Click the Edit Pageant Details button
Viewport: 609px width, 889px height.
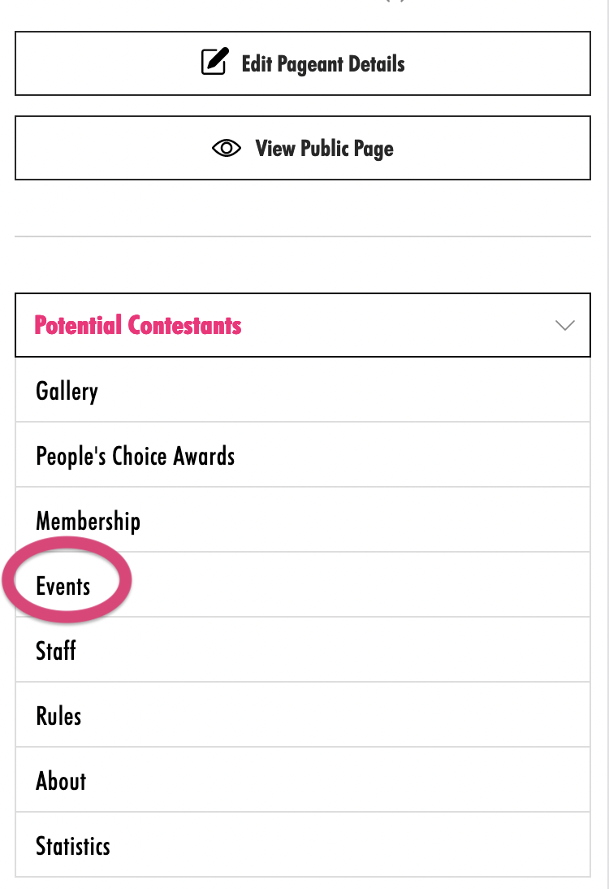pyautogui.click(x=302, y=63)
